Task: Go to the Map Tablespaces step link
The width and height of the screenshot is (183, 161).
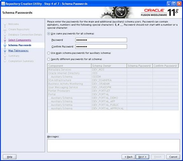Action: point(18,51)
